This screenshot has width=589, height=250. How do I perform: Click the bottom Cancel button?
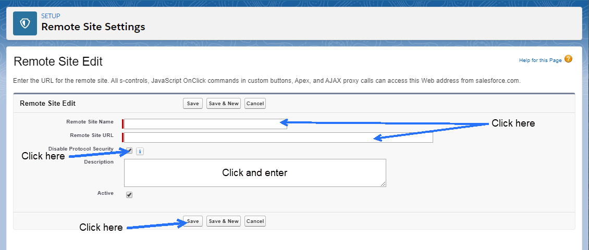tap(255, 221)
